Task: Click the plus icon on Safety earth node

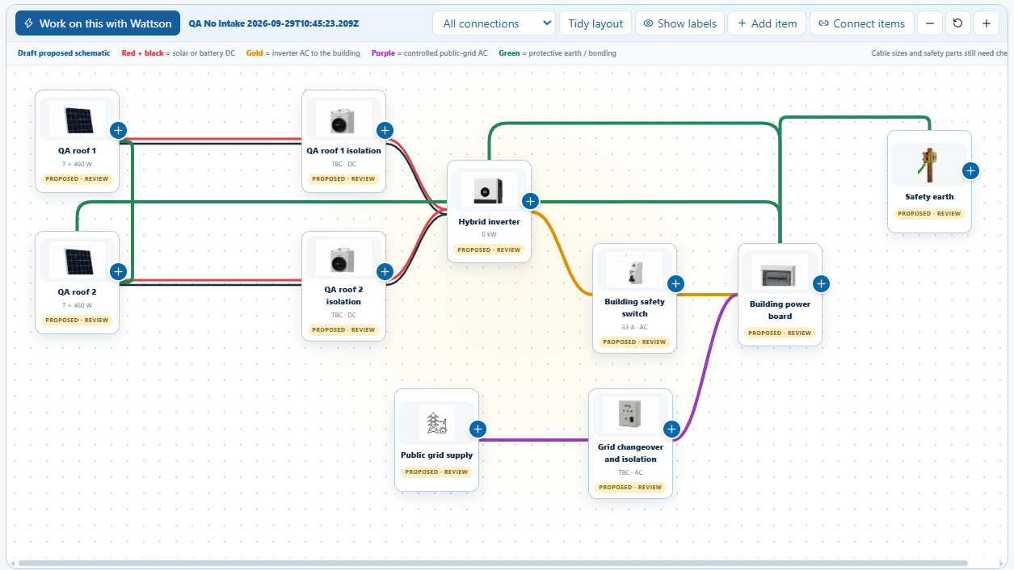Action: pos(970,170)
